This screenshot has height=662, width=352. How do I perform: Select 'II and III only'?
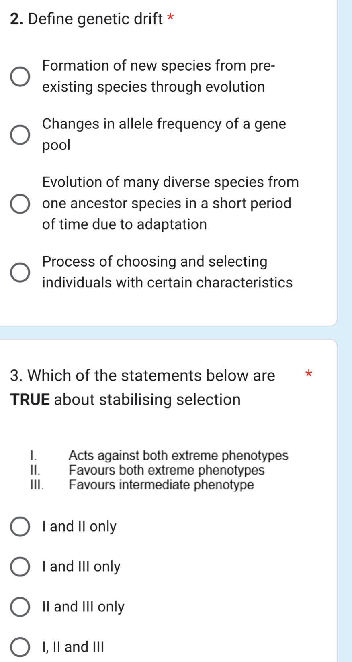20,607
